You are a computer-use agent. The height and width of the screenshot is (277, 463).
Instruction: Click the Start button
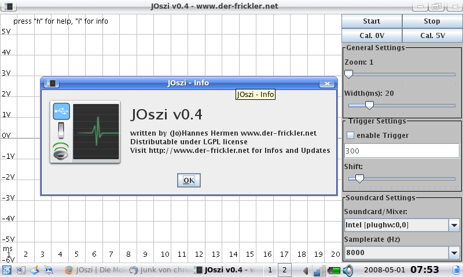(x=372, y=21)
